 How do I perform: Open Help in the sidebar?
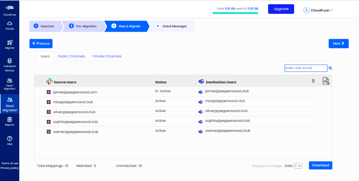(x=9, y=140)
